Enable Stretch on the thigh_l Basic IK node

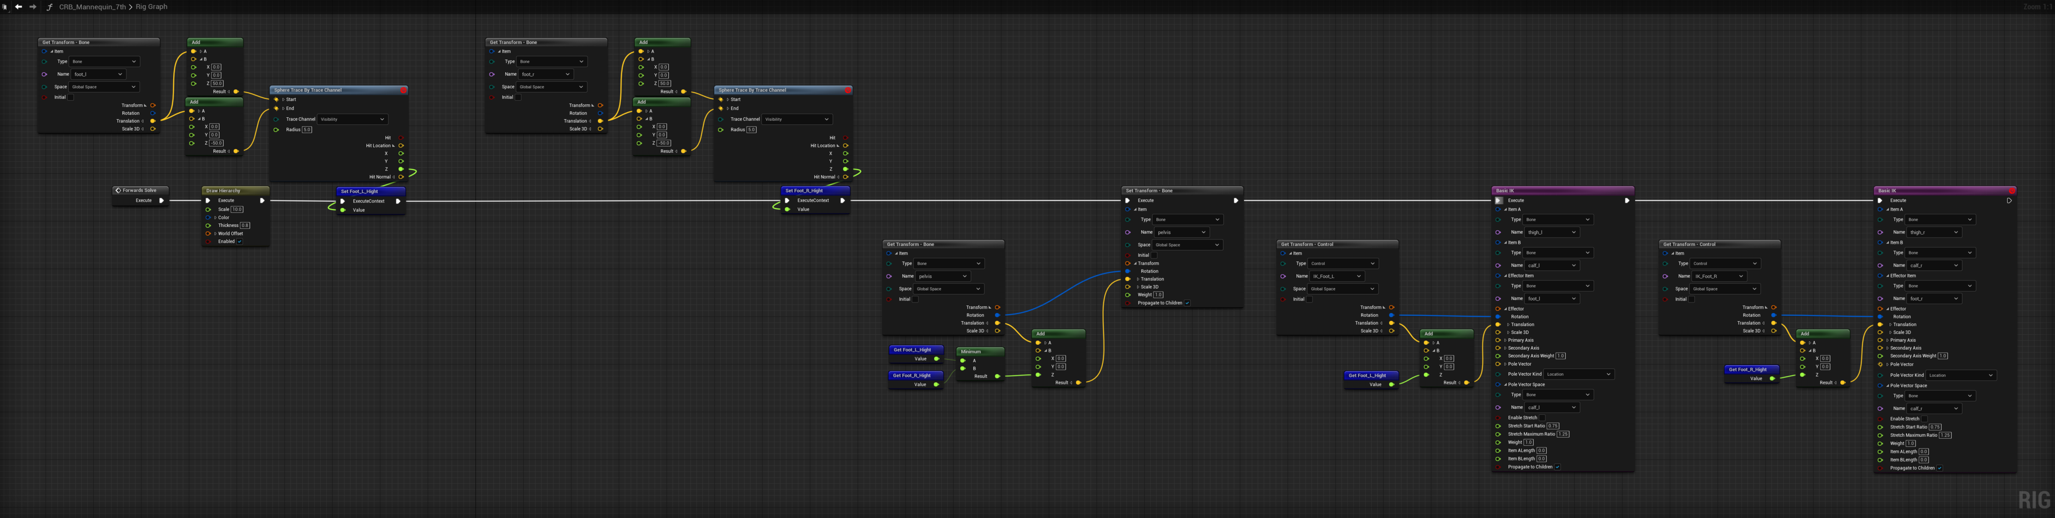pos(1542,418)
